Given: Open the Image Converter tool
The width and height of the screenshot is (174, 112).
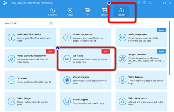Looking at the screenshot, I should (x=141, y=59).
